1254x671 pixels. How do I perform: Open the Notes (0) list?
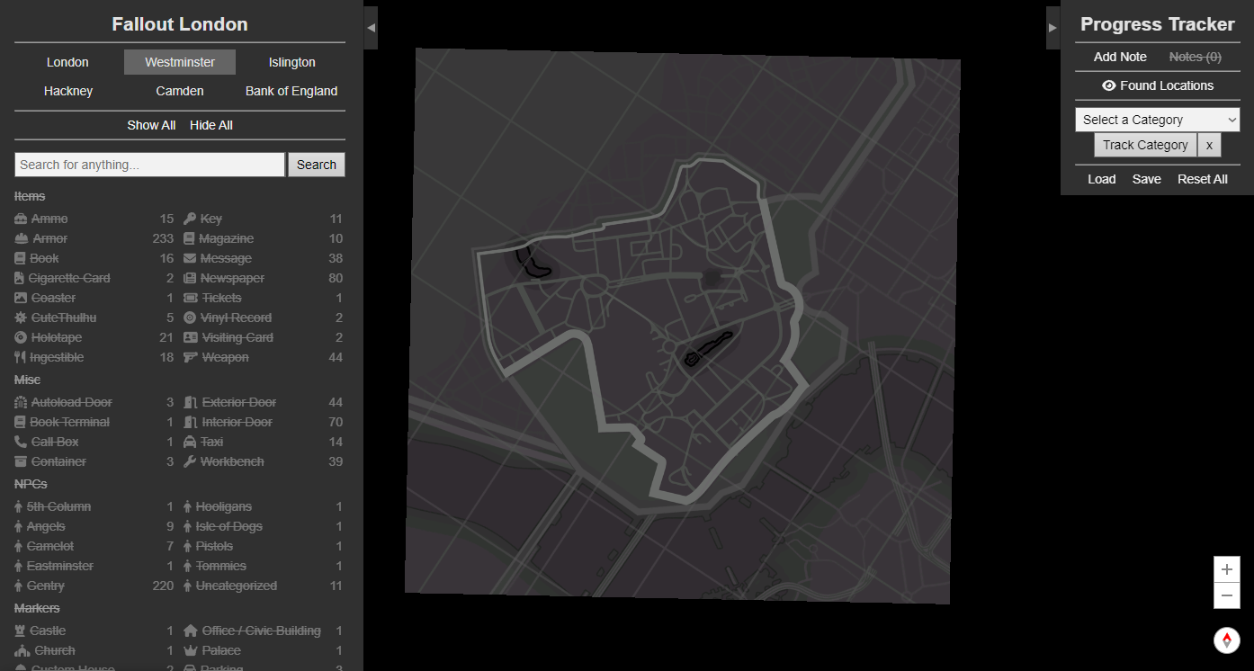coord(1196,57)
